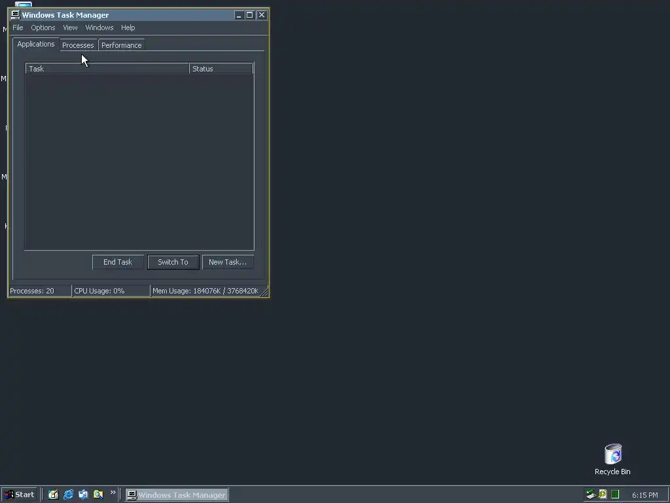Screen dimensions: 670x503
Task: Click the Mem Usage status bar entry
Action: click(205, 291)
